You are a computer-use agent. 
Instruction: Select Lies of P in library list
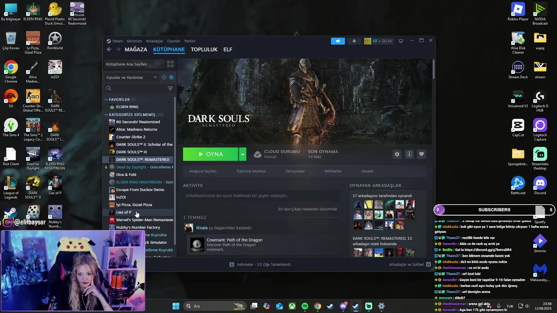click(138, 213)
